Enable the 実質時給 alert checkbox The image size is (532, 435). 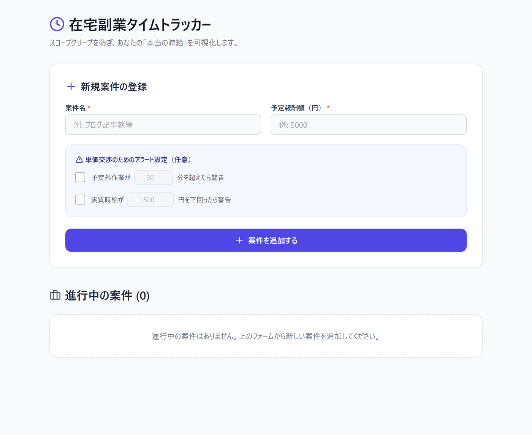tap(80, 199)
